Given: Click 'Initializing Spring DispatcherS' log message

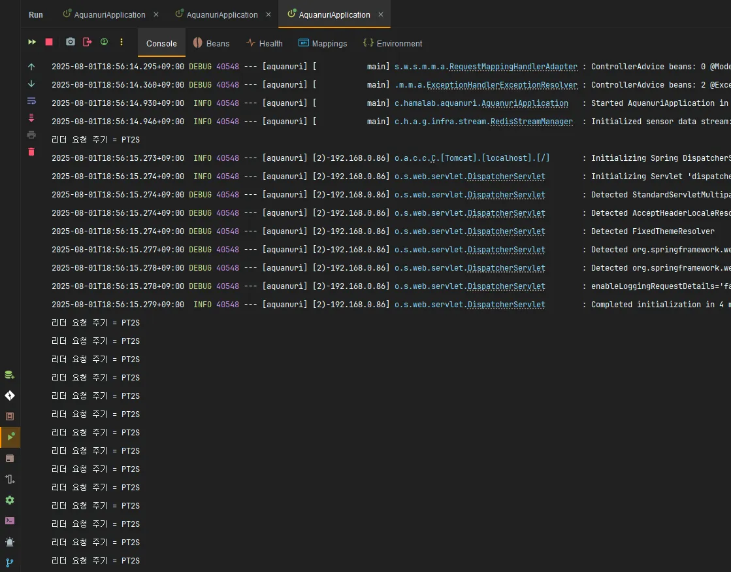Looking at the screenshot, I should [x=660, y=158].
